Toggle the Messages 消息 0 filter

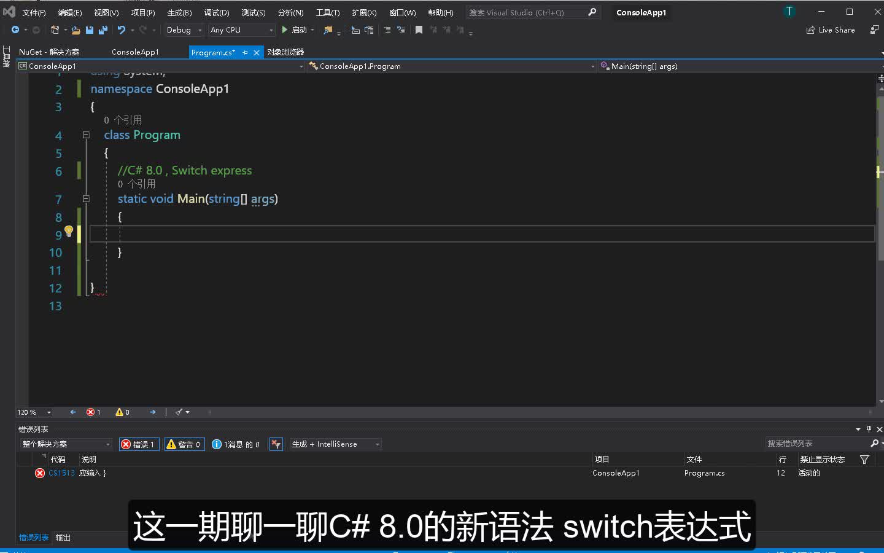pyautogui.click(x=236, y=444)
